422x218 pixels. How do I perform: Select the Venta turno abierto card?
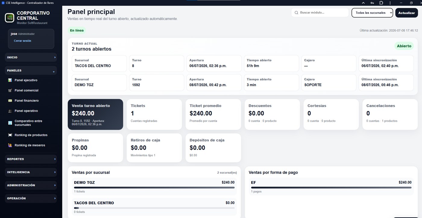tap(95, 114)
